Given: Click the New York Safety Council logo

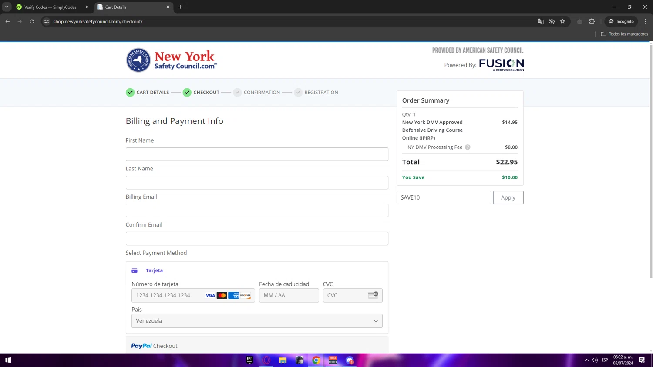Looking at the screenshot, I should click(172, 60).
